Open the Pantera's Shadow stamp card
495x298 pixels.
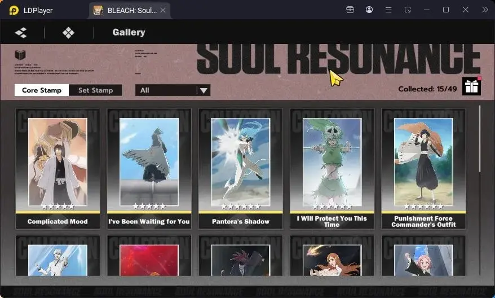[x=241, y=169]
